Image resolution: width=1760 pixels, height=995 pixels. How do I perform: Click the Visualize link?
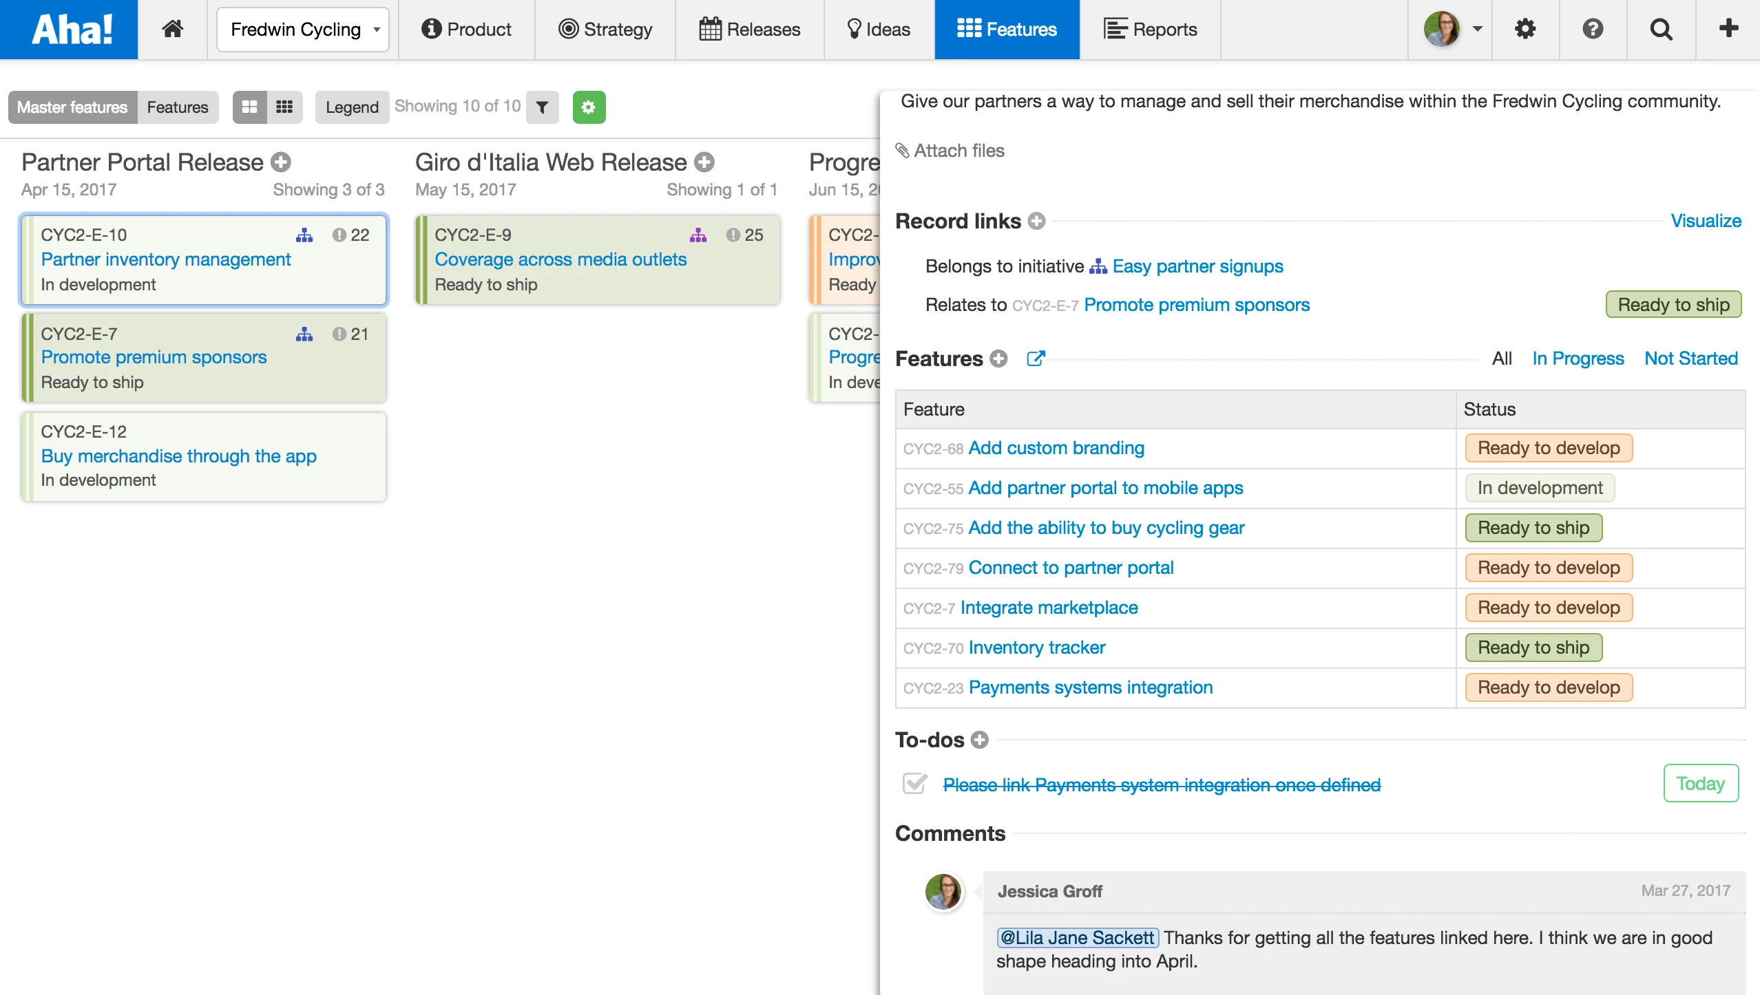(x=1706, y=221)
